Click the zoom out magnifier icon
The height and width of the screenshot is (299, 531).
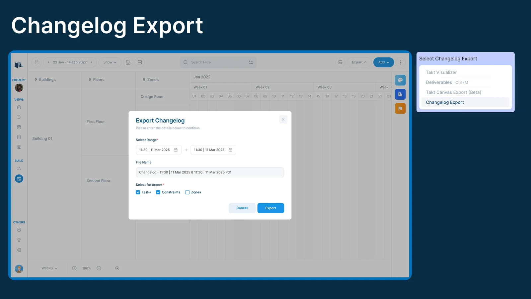tap(99, 268)
